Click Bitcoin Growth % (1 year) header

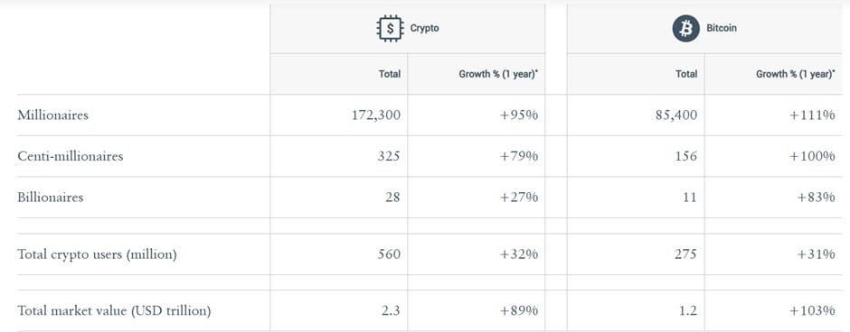coord(795,74)
